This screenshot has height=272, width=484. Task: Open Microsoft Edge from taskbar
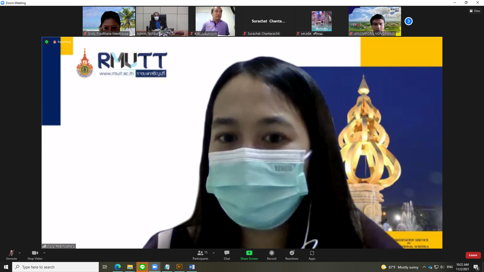click(117, 267)
